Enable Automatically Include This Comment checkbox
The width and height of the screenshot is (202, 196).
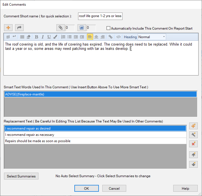click(x=108, y=28)
